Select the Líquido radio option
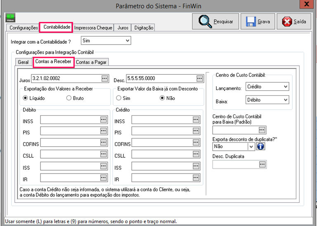 [26, 98]
